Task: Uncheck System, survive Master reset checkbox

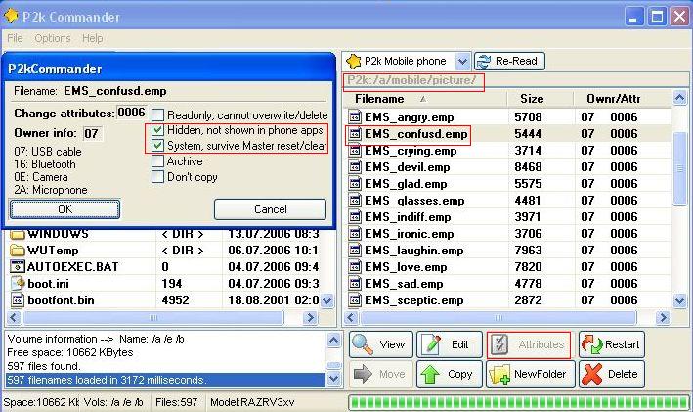Action: [x=157, y=145]
